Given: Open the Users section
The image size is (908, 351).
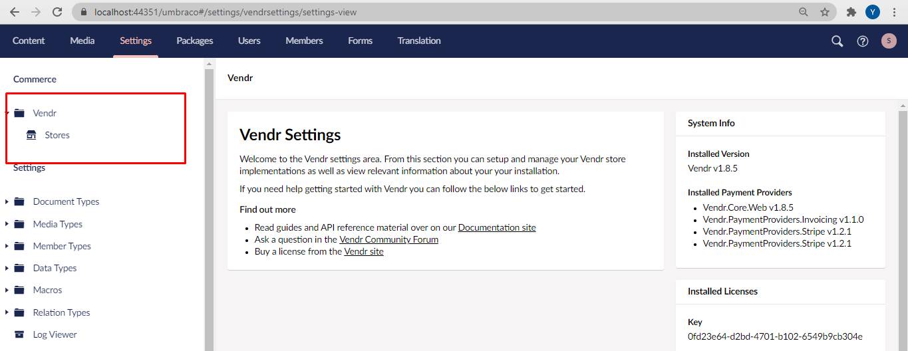Looking at the screenshot, I should (x=249, y=41).
